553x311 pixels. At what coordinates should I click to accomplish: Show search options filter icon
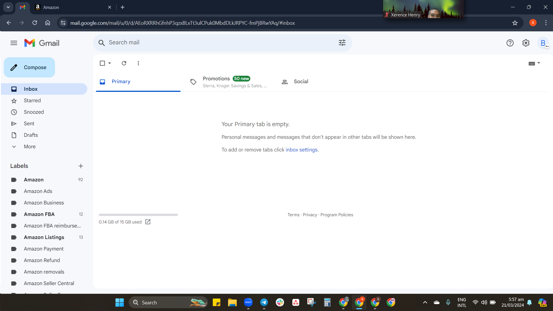tap(342, 43)
